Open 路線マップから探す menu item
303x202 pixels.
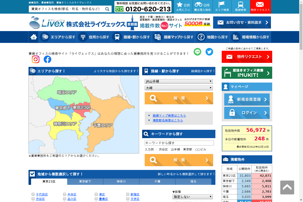coord(173,37)
